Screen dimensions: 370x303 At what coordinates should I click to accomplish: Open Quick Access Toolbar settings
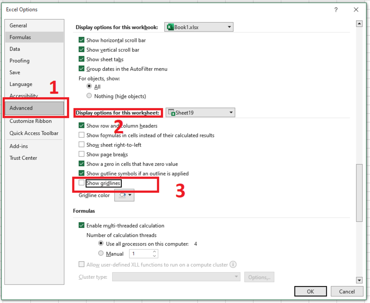[34, 133]
